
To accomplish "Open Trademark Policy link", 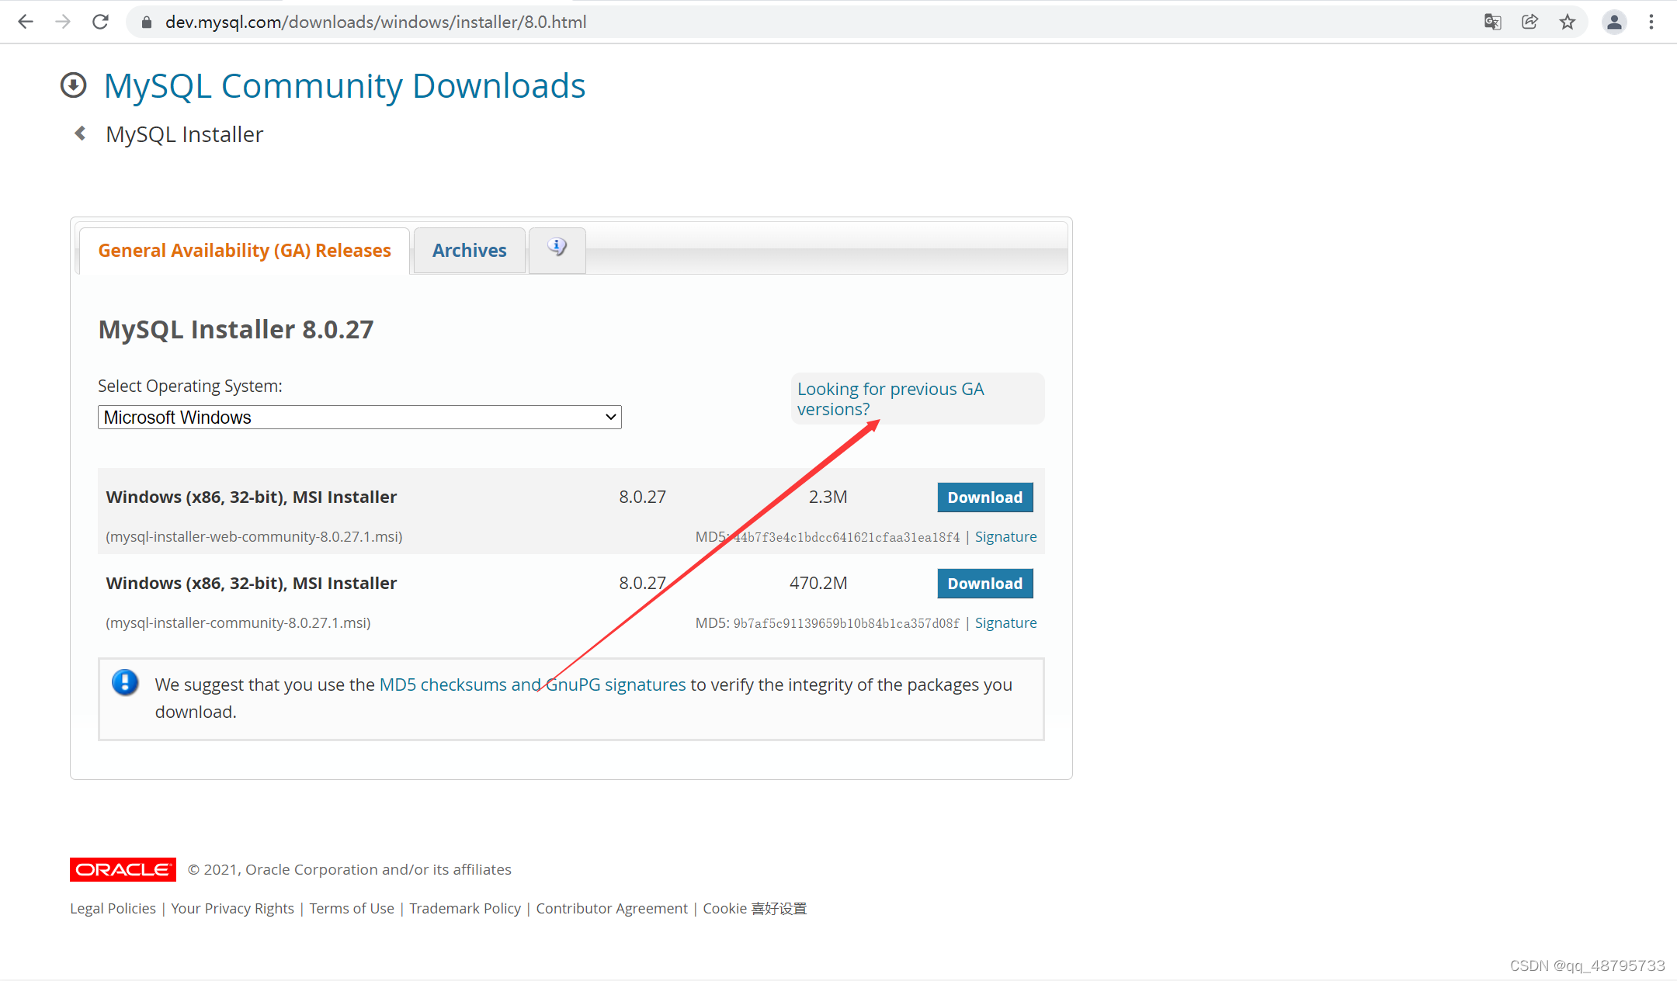I will point(465,908).
